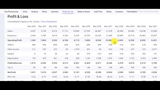Click Net Profit value 2,904
160x90 pixels.
(x=154, y=72)
